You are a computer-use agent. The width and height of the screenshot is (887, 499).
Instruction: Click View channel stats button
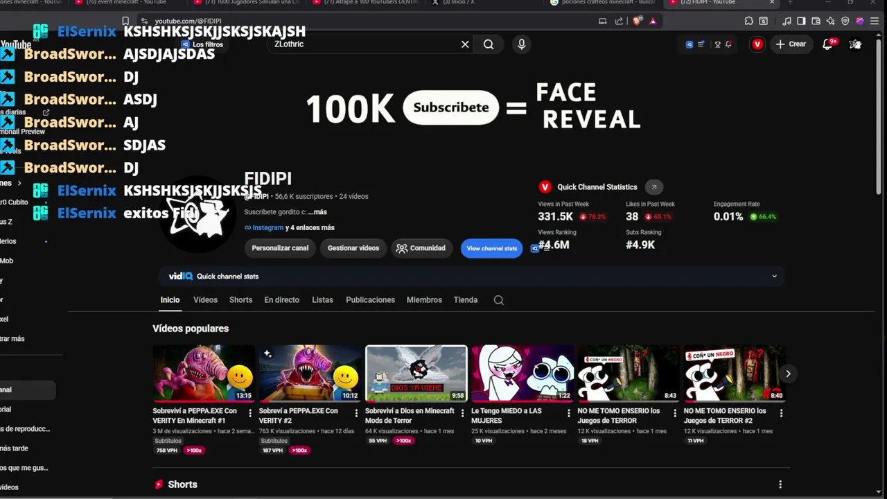coord(492,248)
